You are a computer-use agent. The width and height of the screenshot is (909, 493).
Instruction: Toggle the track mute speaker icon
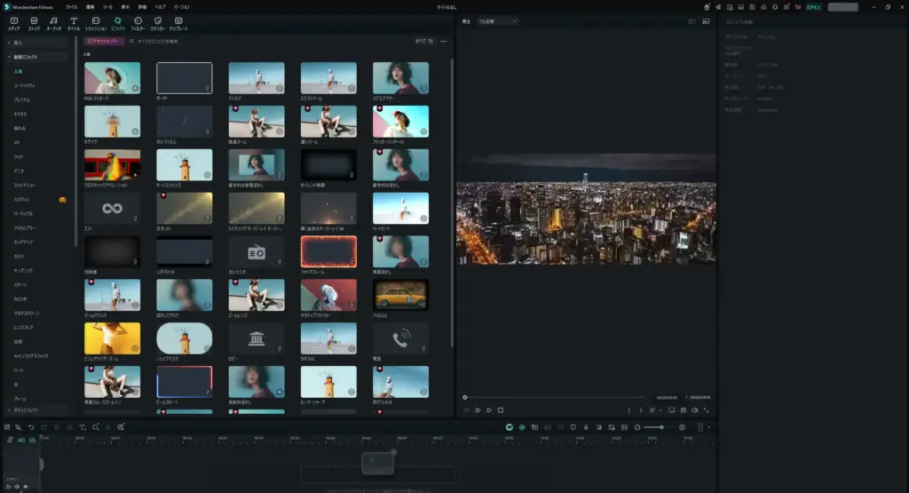point(17,486)
